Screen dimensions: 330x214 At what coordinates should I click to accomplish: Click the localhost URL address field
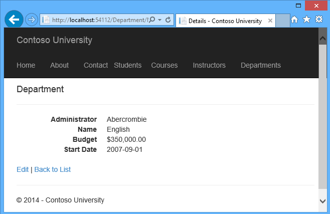pyautogui.click(x=99, y=20)
